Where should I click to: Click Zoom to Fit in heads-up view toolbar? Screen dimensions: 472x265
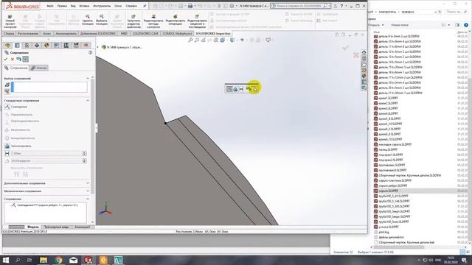tap(190, 40)
